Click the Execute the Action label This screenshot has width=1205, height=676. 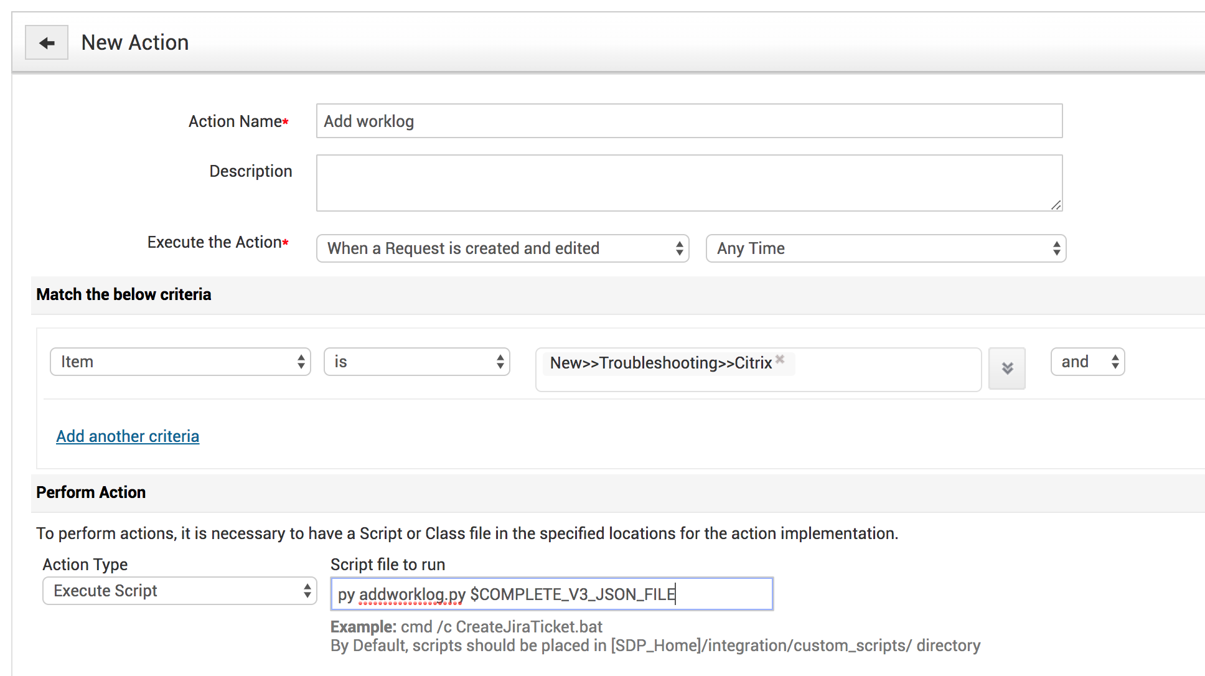click(214, 242)
